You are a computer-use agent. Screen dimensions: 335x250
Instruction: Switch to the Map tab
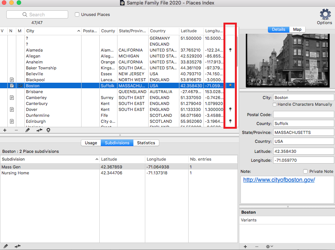[297, 30]
